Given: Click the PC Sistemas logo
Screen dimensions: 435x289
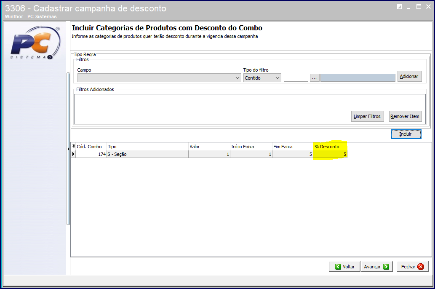Looking at the screenshot, I should [35, 43].
